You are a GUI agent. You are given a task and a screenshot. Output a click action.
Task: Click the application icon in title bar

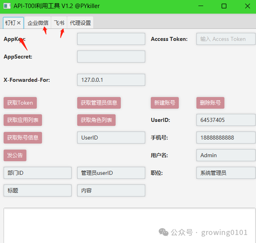pyautogui.click(x=7, y=6)
